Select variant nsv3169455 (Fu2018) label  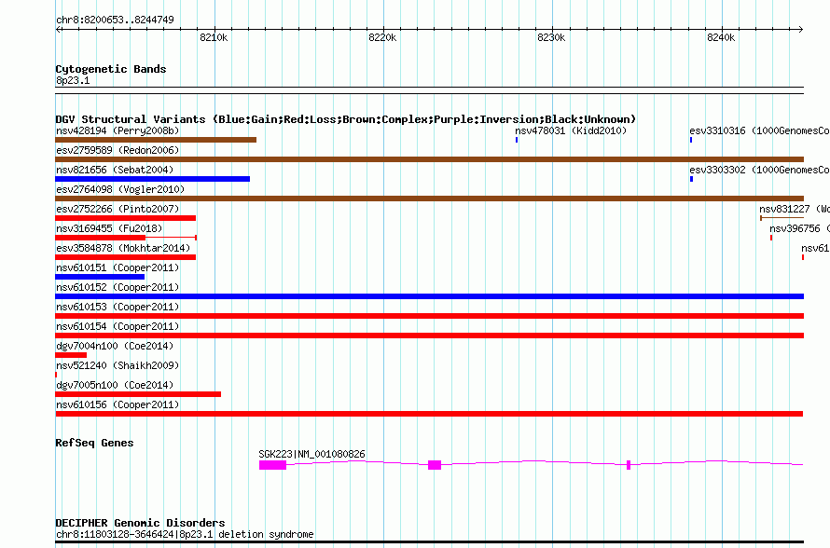(x=109, y=228)
